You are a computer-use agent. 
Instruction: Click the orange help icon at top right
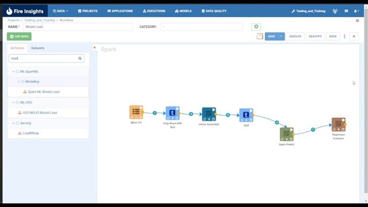pyautogui.click(x=357, y=21)
